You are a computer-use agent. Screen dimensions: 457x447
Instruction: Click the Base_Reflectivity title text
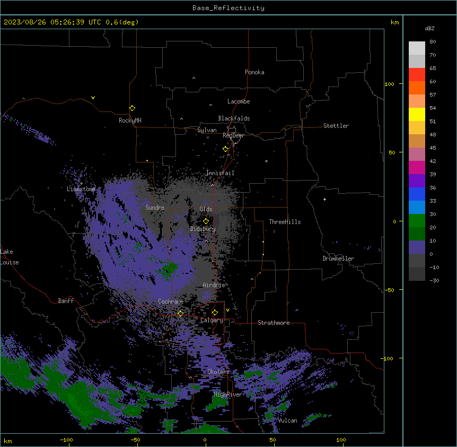(228, 8)
